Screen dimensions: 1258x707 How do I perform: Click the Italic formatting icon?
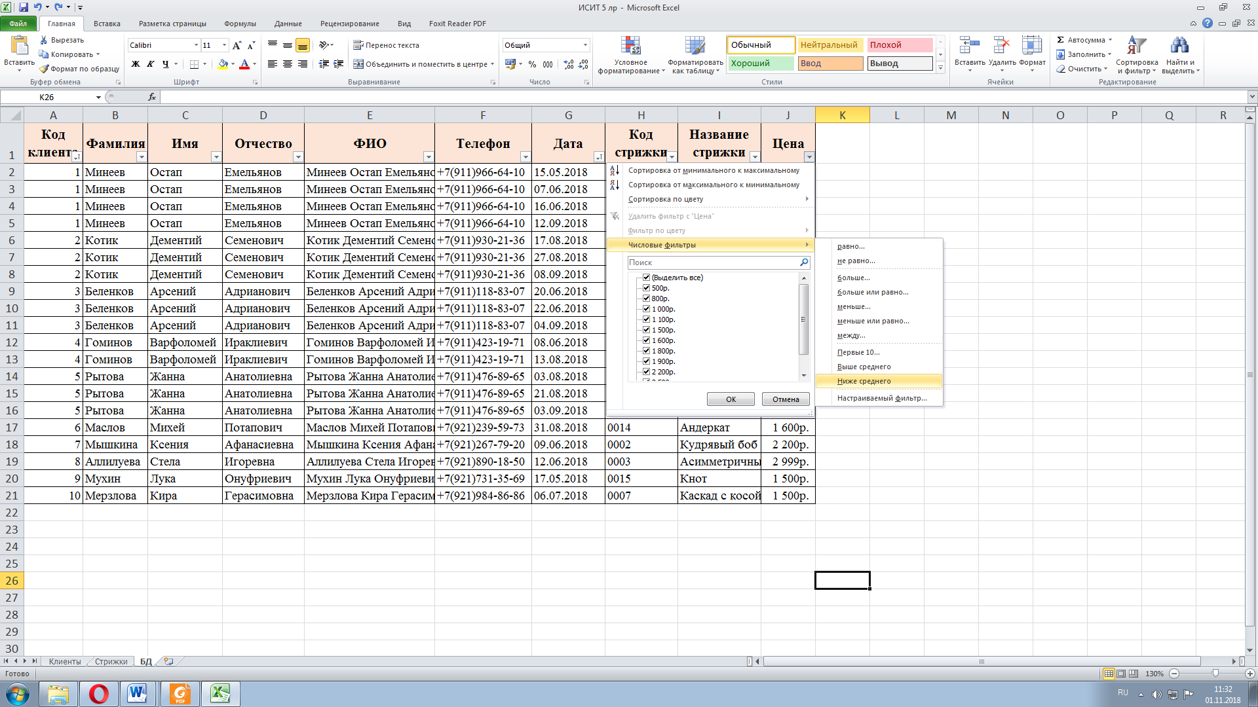tap(151, 64)
